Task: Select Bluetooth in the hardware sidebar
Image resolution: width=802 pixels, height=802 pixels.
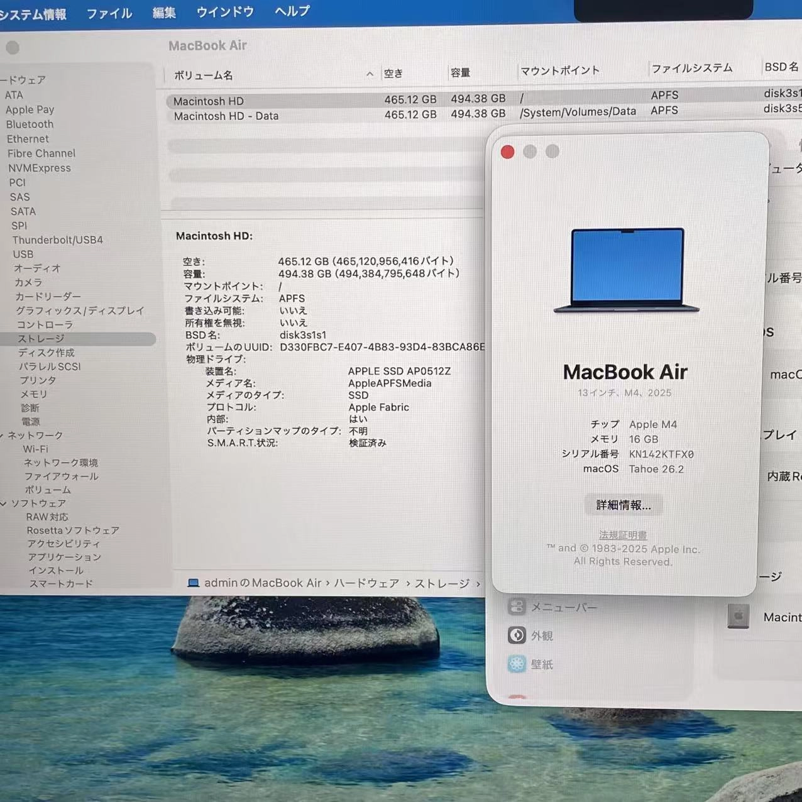Action: point(30,124)
